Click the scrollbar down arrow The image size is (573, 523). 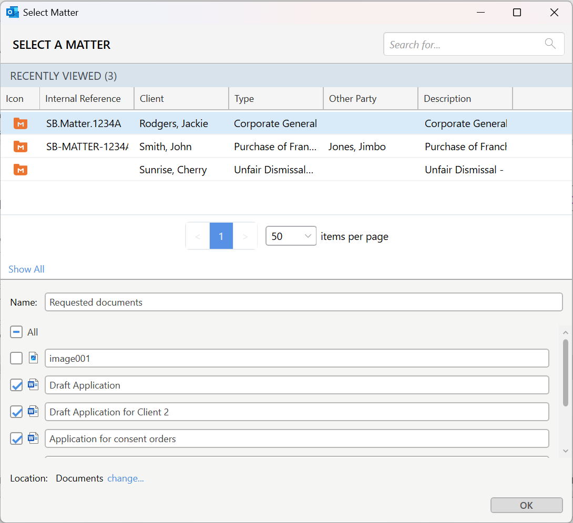(x=565, y=451)
